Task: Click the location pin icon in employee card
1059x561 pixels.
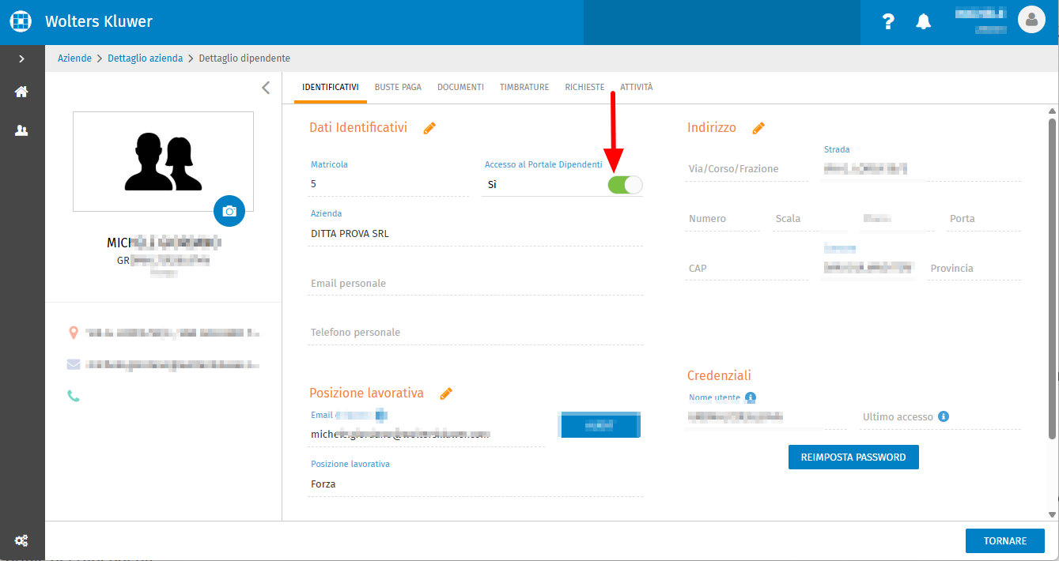Action: coord(74,333)
